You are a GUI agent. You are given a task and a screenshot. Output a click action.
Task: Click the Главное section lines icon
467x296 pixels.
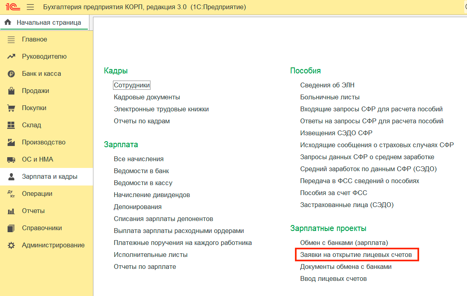11,39
